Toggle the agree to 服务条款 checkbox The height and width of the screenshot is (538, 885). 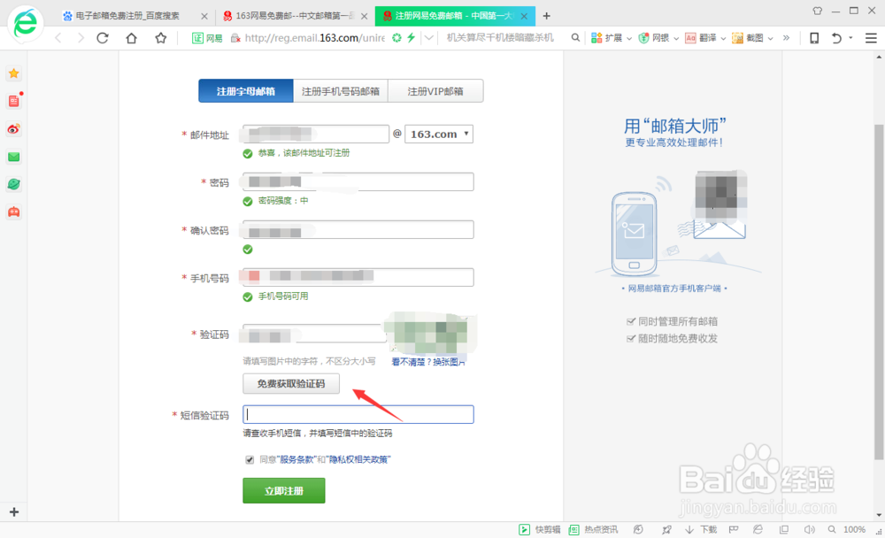coord(250,459)
